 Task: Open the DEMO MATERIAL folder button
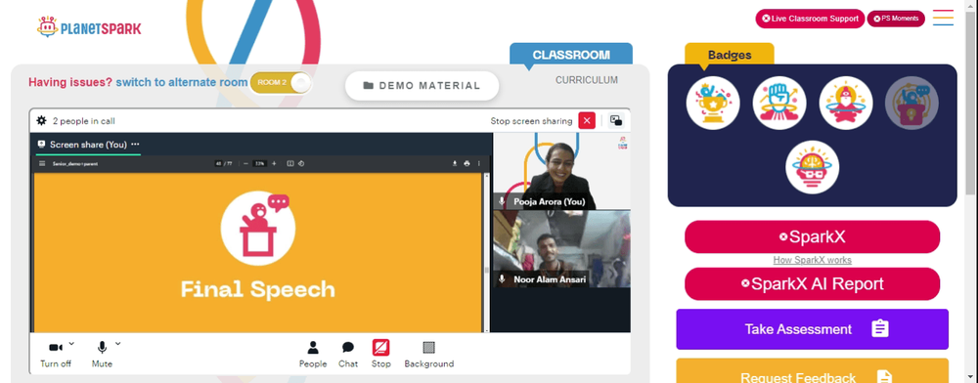tap(422, 86)
